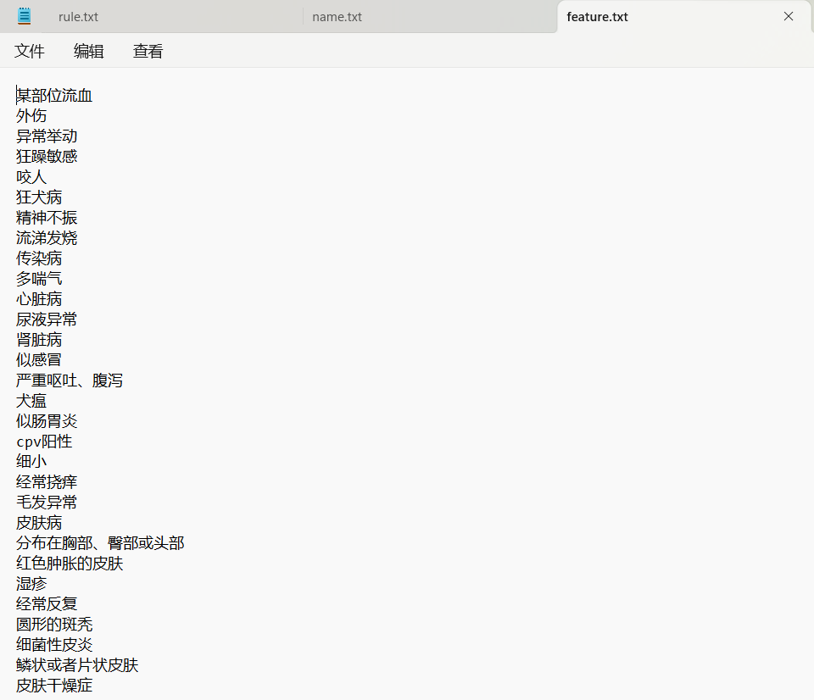The image size is (814, 700).
Task: Click the line 分布在胸部、臀部或头部
Action: coord(100,542)
